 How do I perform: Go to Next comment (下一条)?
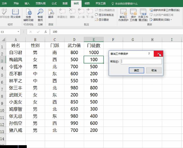pos(90,14)
